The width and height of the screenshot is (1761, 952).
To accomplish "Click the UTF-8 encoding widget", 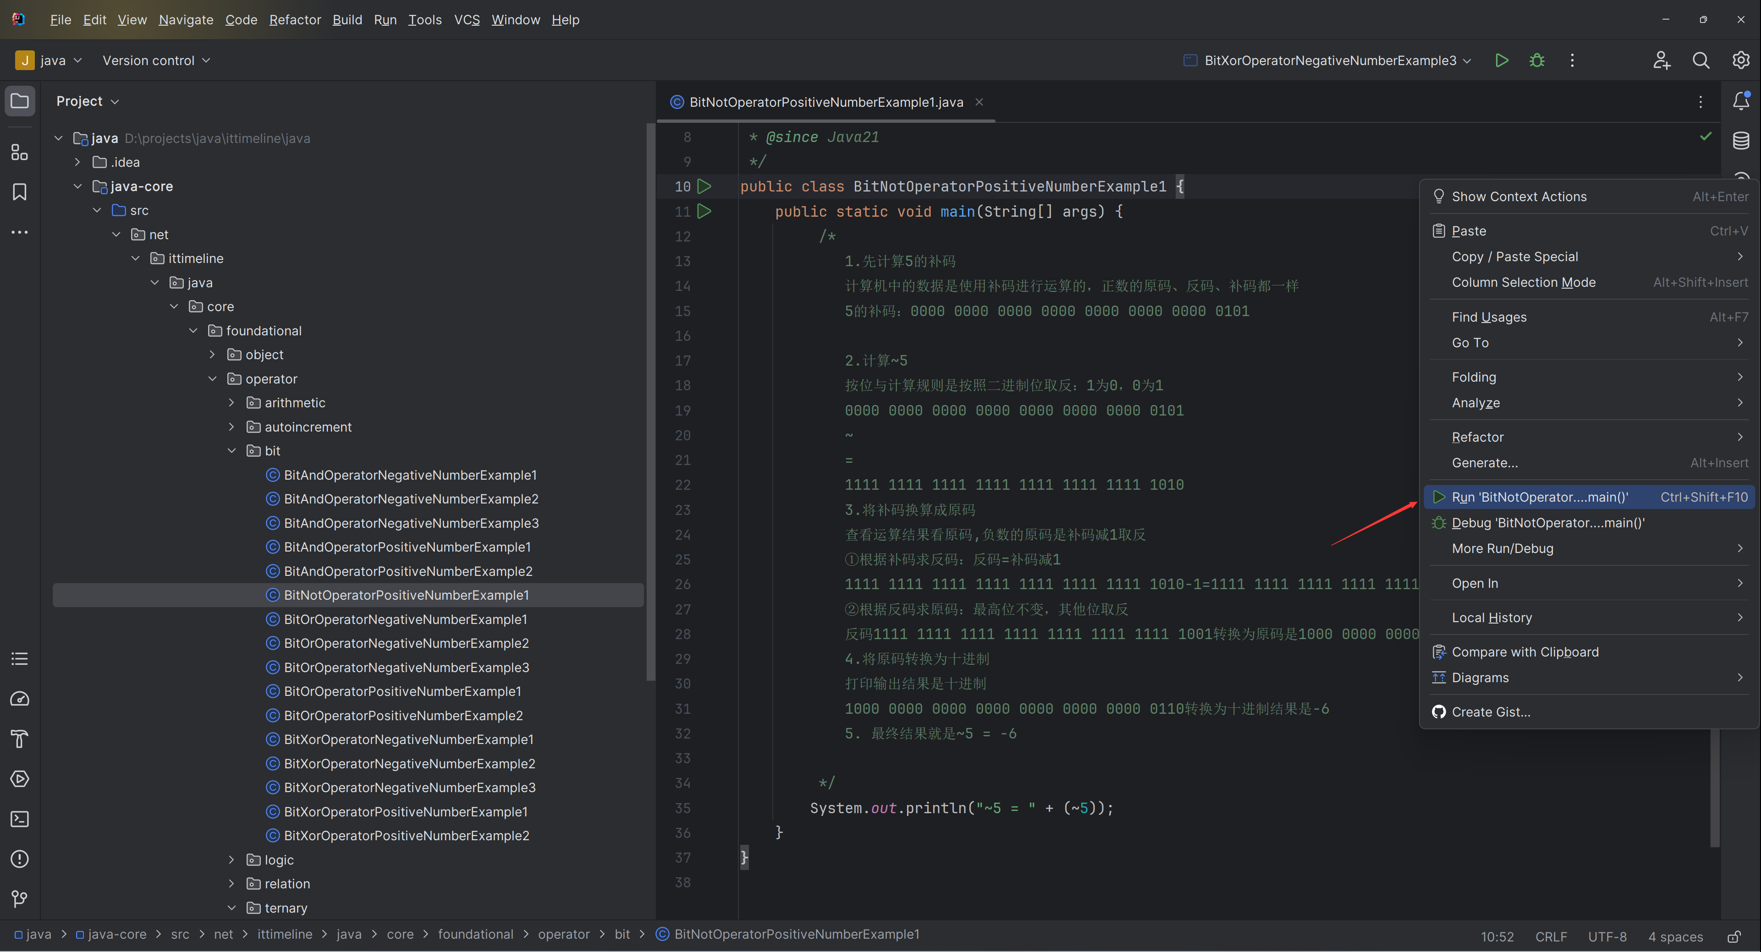I will click(x=1607, y=936).
